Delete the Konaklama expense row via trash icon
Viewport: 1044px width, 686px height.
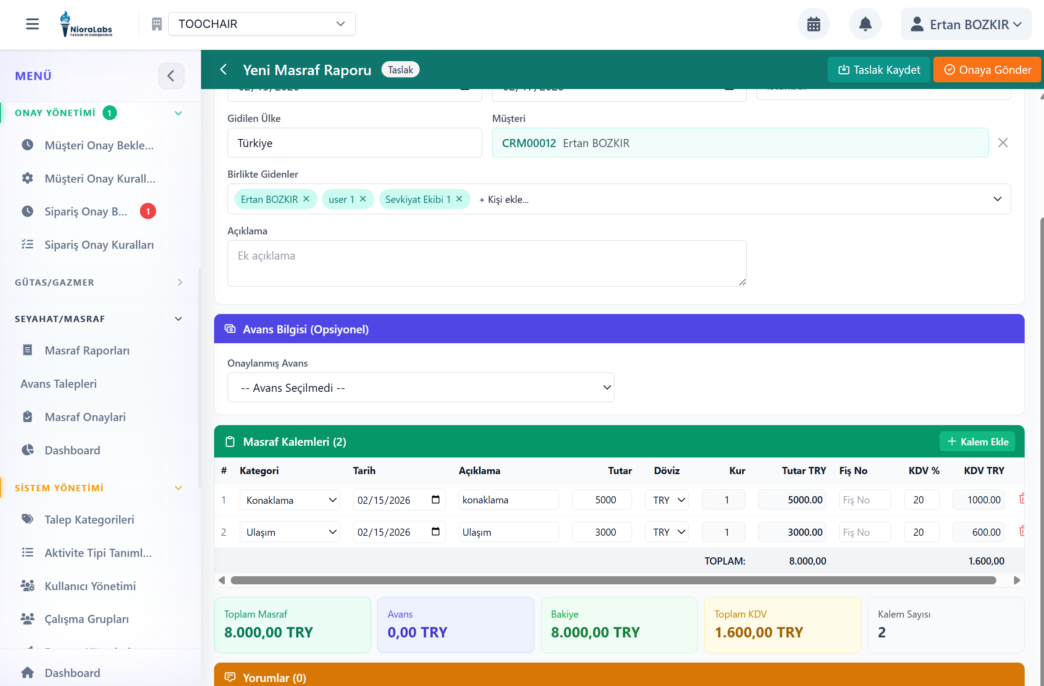pyautogui.click(x=1022, y=499)
